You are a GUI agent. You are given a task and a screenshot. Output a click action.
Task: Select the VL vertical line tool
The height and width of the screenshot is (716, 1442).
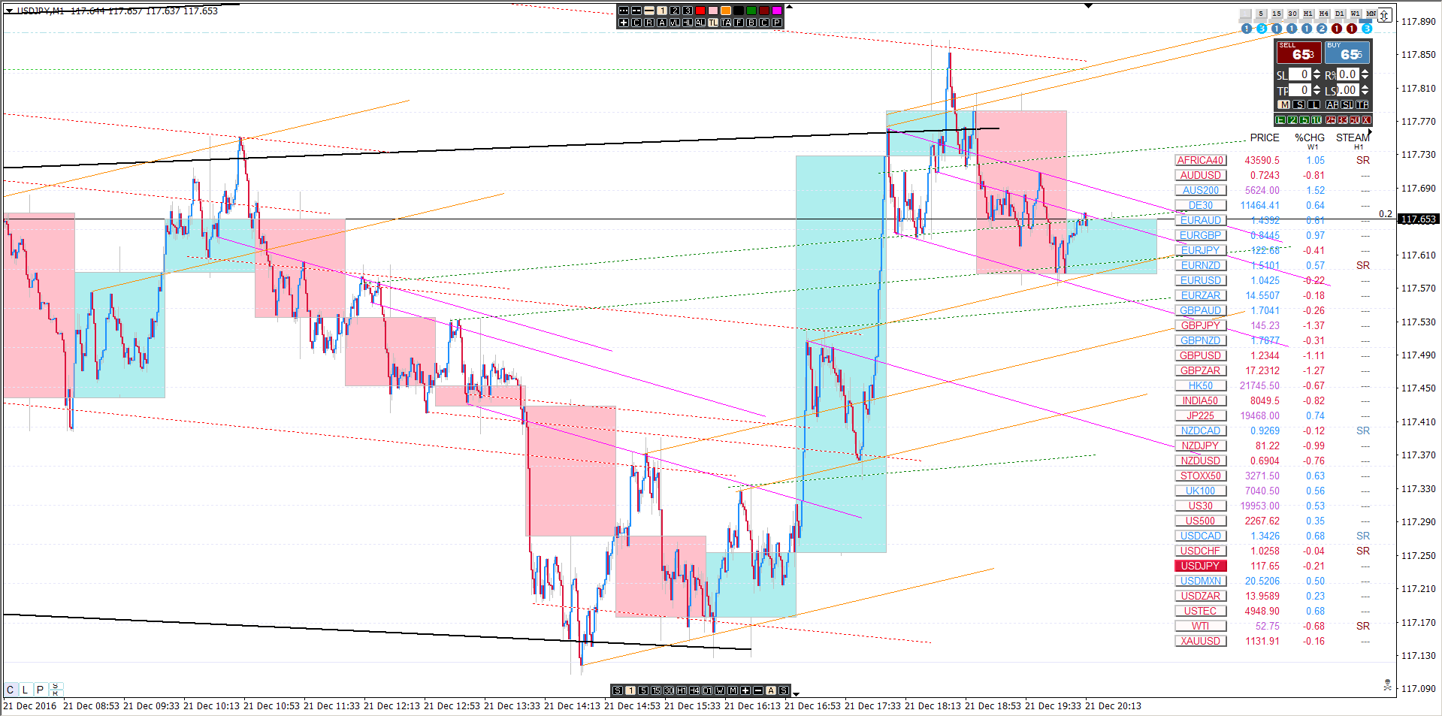click(675, 23)
